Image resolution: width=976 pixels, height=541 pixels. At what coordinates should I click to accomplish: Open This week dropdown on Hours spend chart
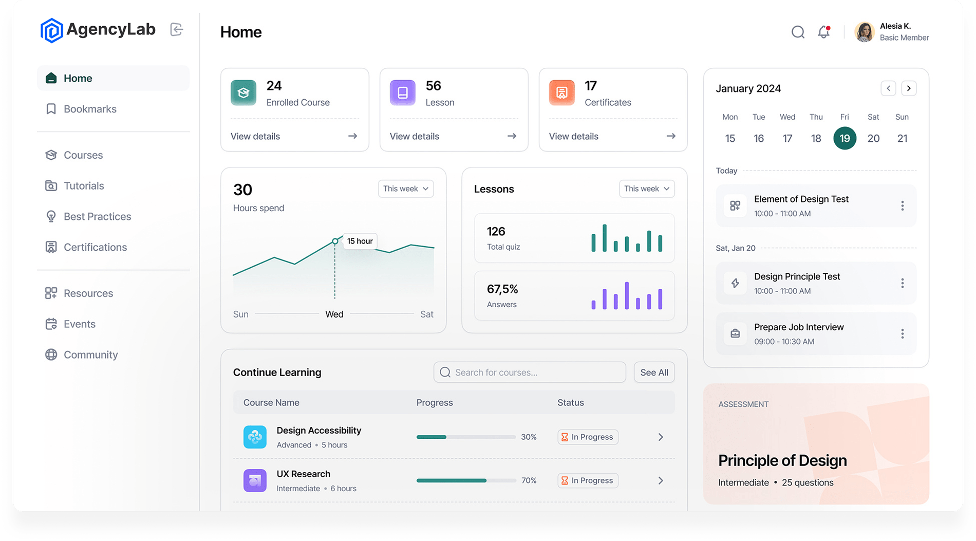[405, 189]
